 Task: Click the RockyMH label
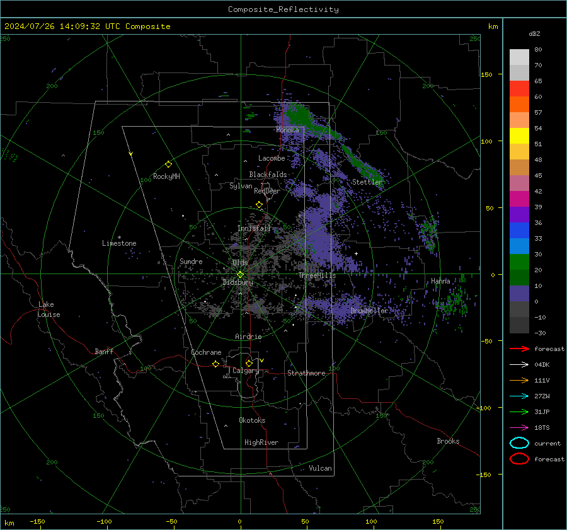pyautogui.click(x=166, y=176)
